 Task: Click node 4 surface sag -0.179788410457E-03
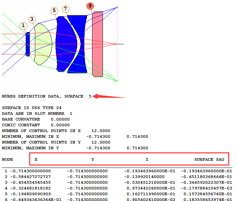click(207, 188)
